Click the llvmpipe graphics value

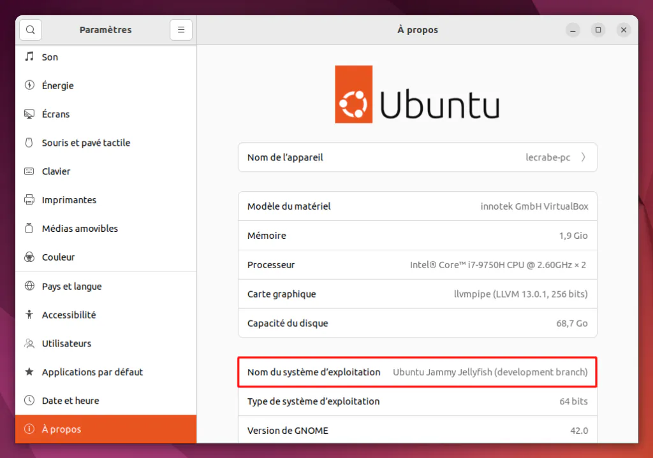pyautogui.click(x=520, y=294)
